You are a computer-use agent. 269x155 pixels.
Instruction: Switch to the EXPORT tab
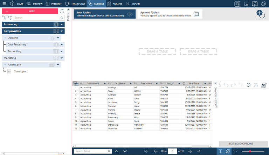[x=133, y=3]
